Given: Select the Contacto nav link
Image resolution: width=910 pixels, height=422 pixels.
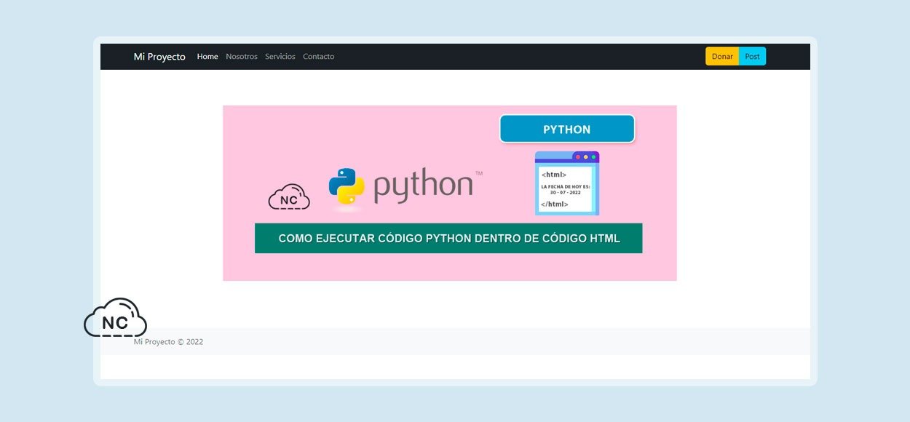Looking at the screenshot, I should point(319,57).
